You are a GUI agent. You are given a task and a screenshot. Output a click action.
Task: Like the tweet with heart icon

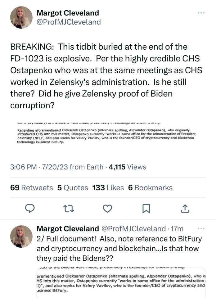107,209
